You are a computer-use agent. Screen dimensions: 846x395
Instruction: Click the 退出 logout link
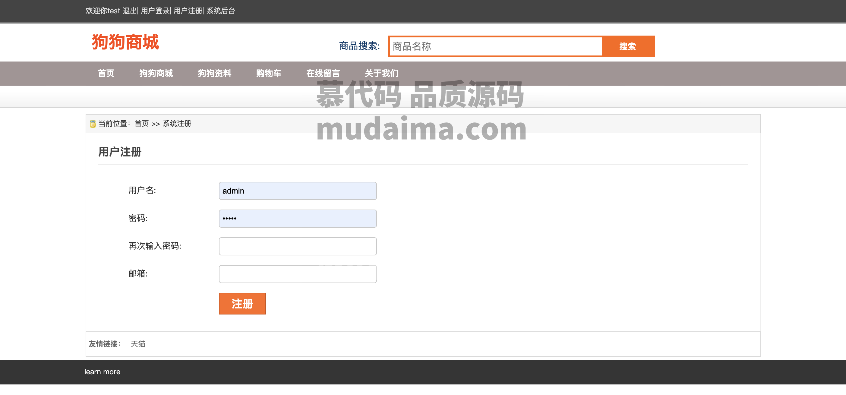pos(129,11)
